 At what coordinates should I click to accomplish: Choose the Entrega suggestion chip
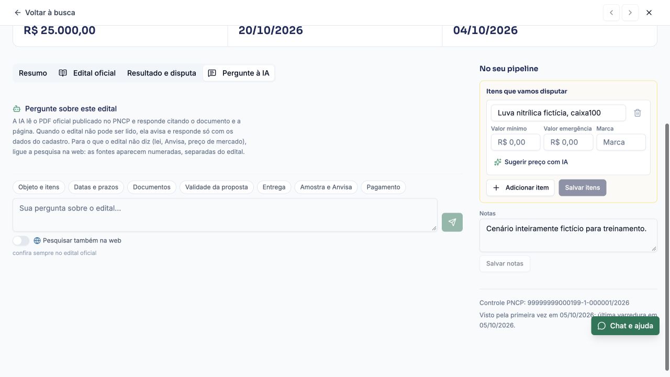click(274, 187)
